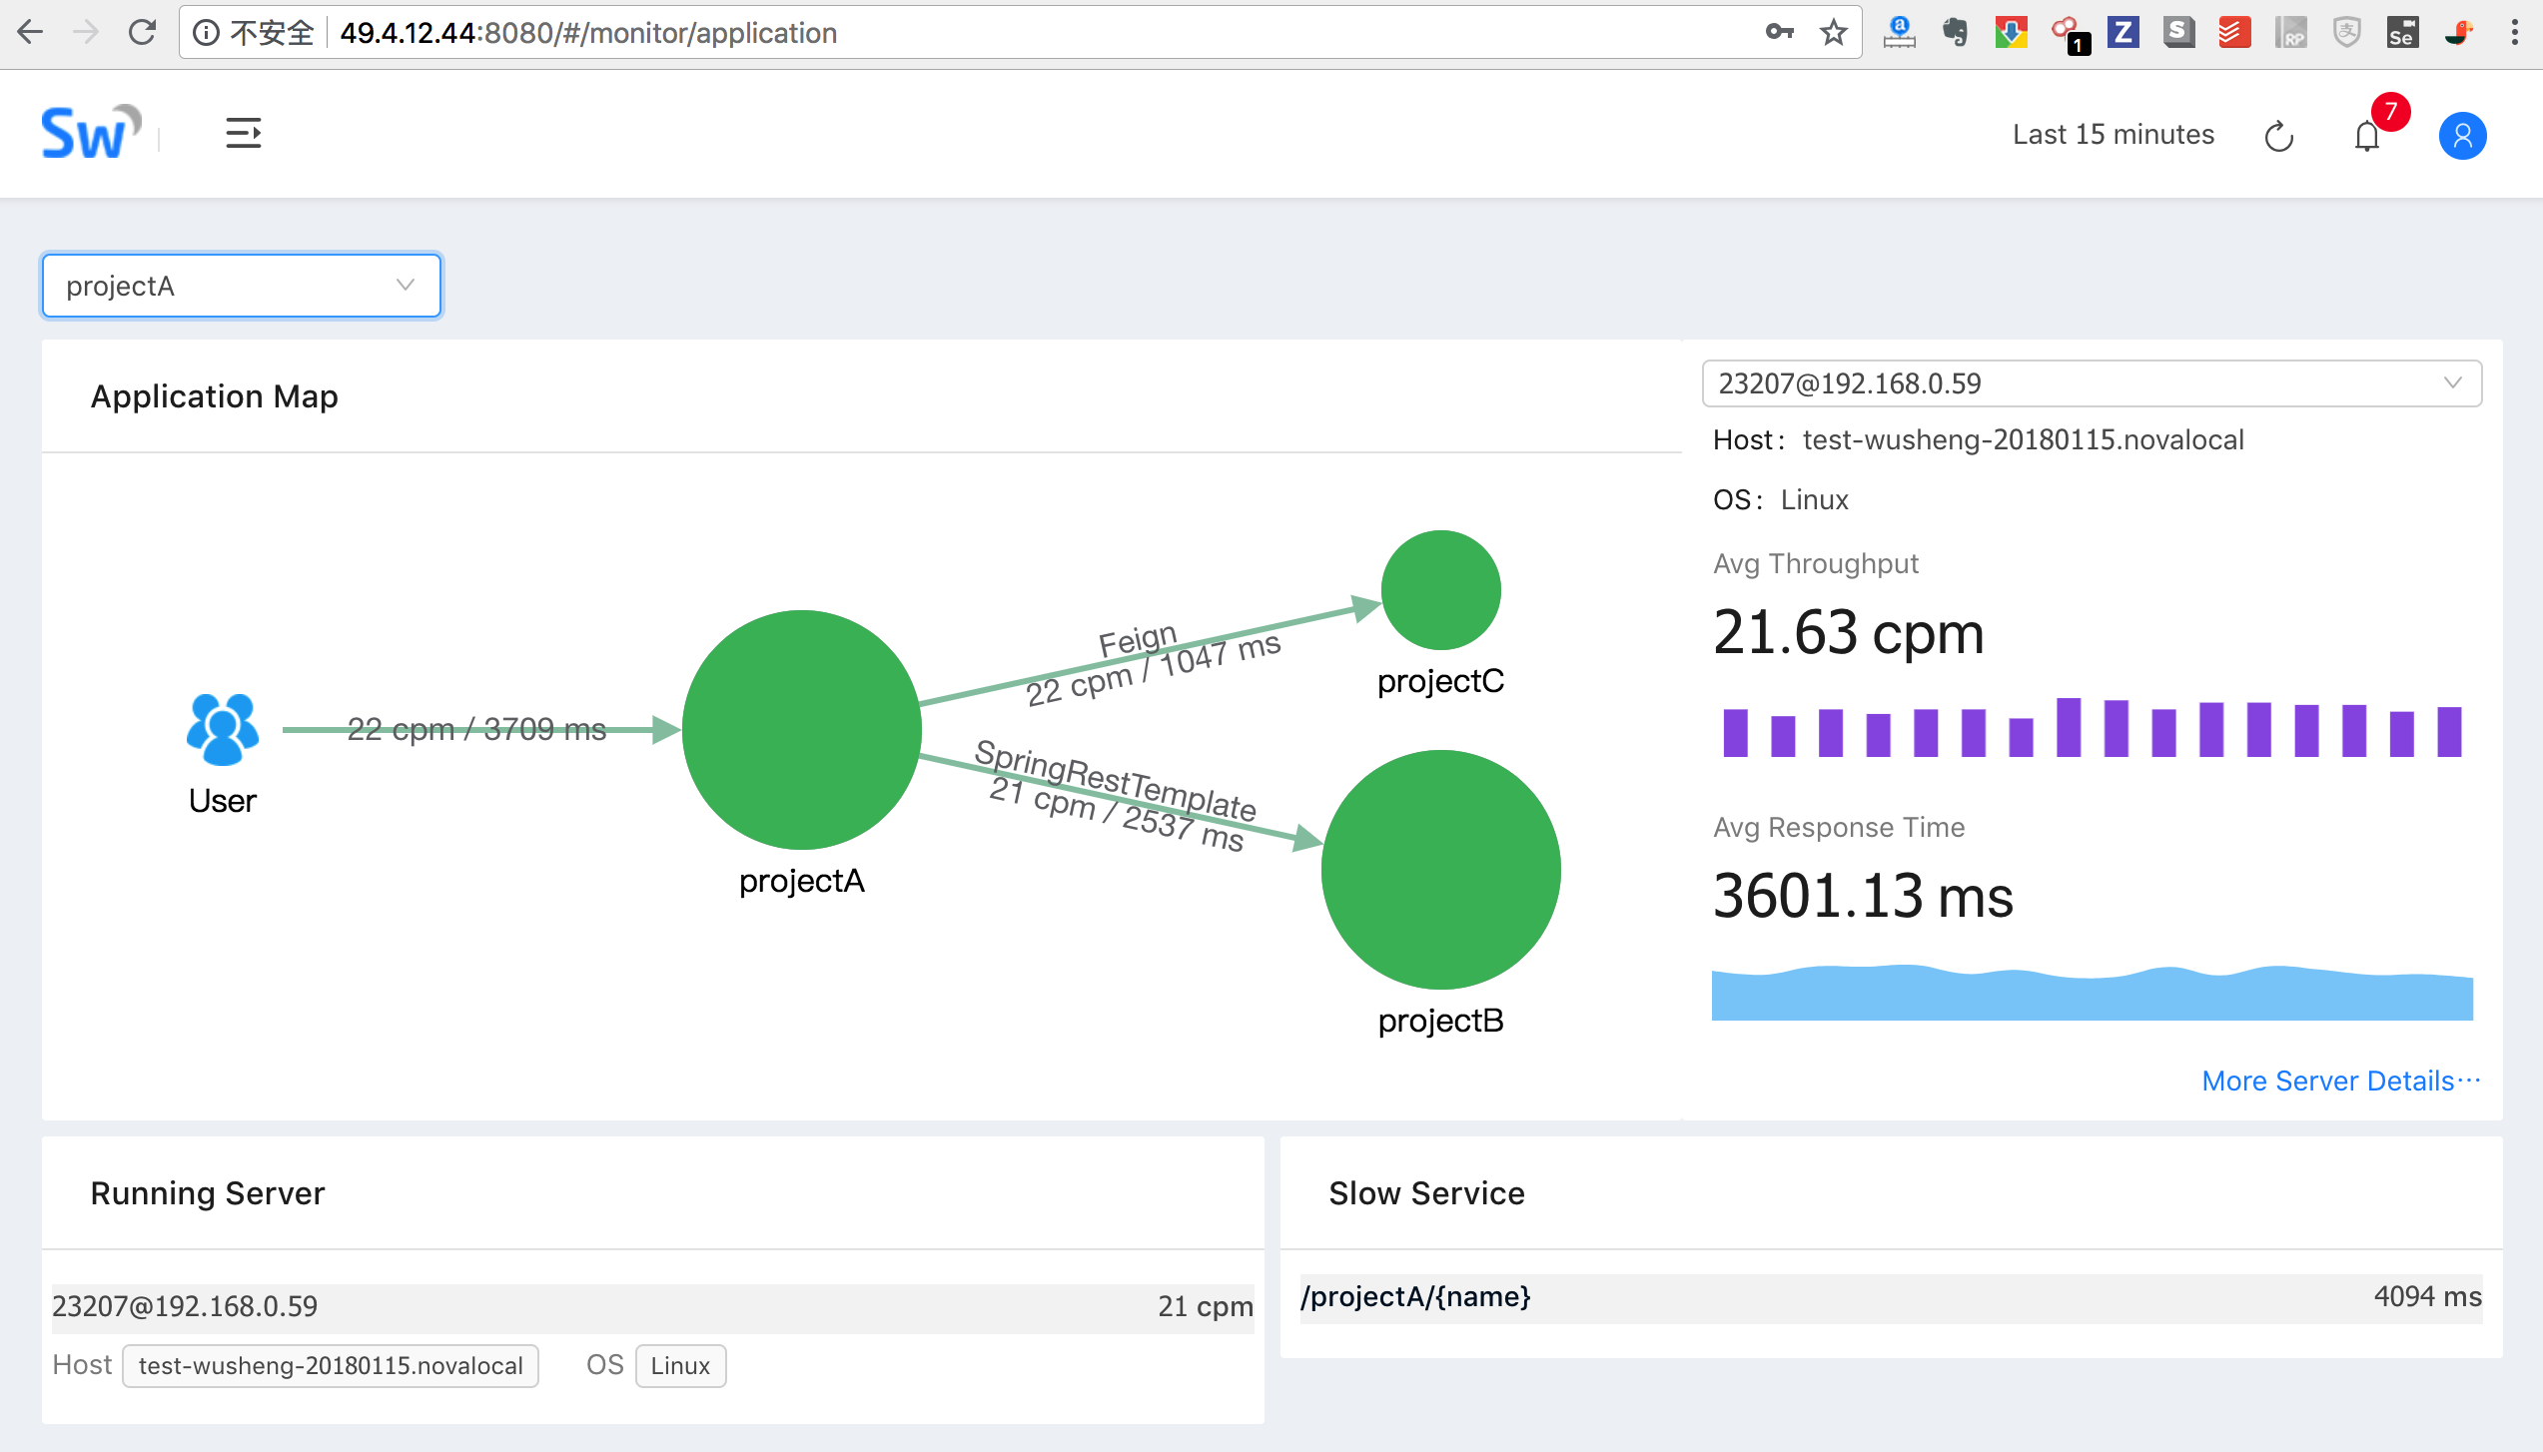Go back with browser back arrow

click(31, 33)
